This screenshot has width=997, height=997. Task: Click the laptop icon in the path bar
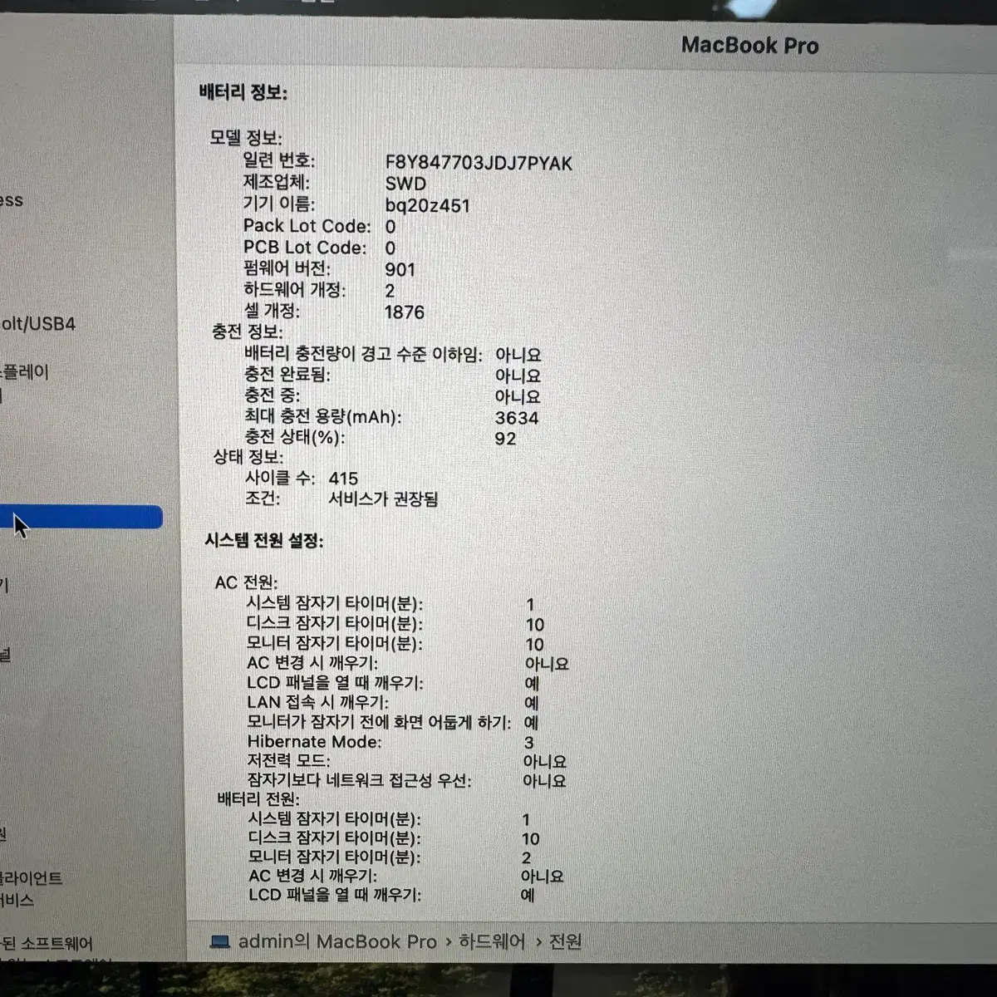(x=219, y=942)
